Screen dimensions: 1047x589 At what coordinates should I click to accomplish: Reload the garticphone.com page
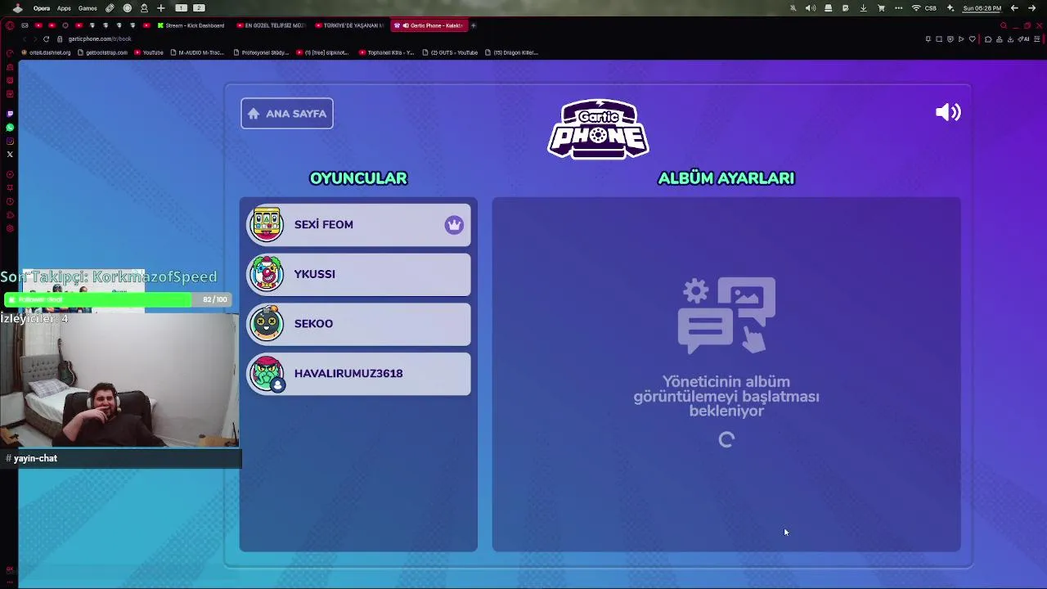tap(46, 39)
